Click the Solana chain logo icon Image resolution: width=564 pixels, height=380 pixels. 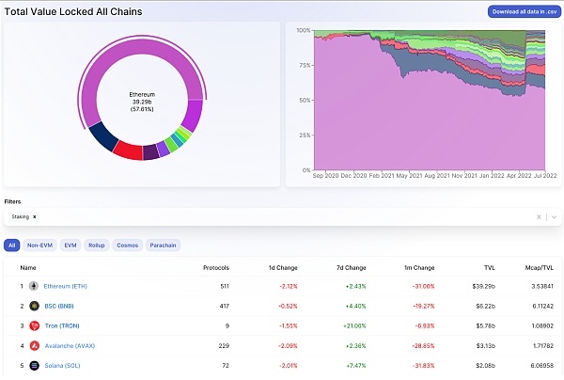click(x=34, y=366)
